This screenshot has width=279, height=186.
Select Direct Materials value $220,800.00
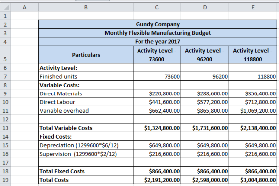157,93
